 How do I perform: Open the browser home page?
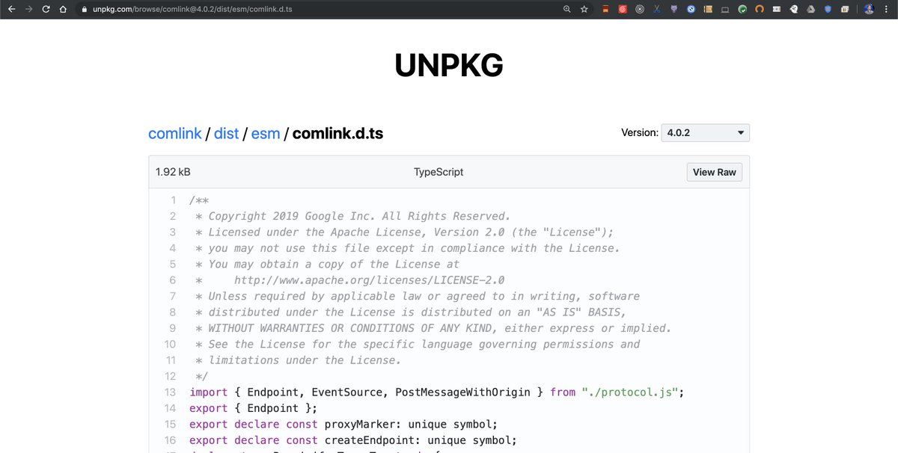coord(64,9)
